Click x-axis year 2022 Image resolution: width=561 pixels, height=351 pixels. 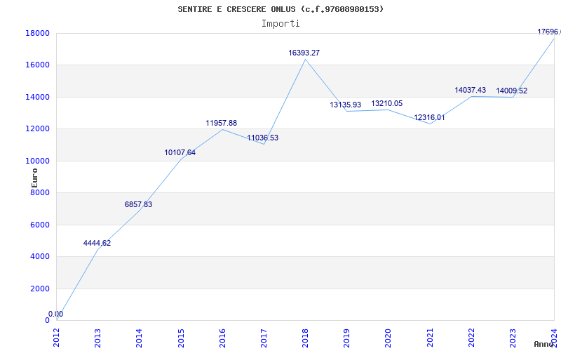(x=471, y=338)
